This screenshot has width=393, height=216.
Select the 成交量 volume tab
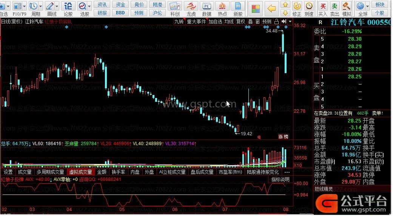point(25,172)
